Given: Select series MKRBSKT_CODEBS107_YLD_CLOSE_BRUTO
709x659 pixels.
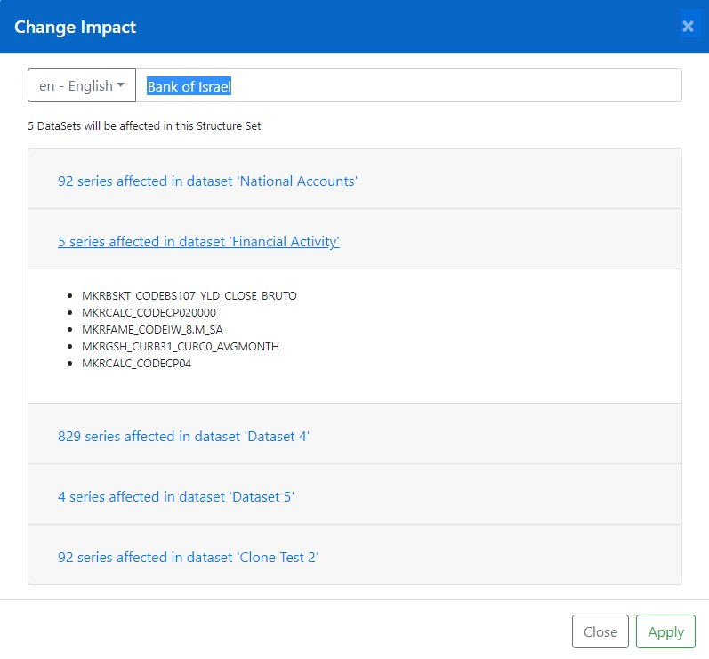Looking at the screenshot, I should (x=189, y=295).
